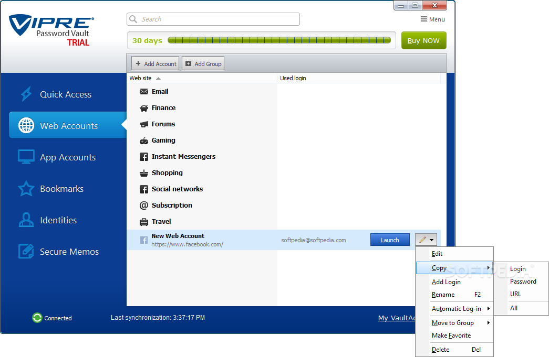Open the Travel group label
This screenshot has width=549, height=357.
pos(161,221)
